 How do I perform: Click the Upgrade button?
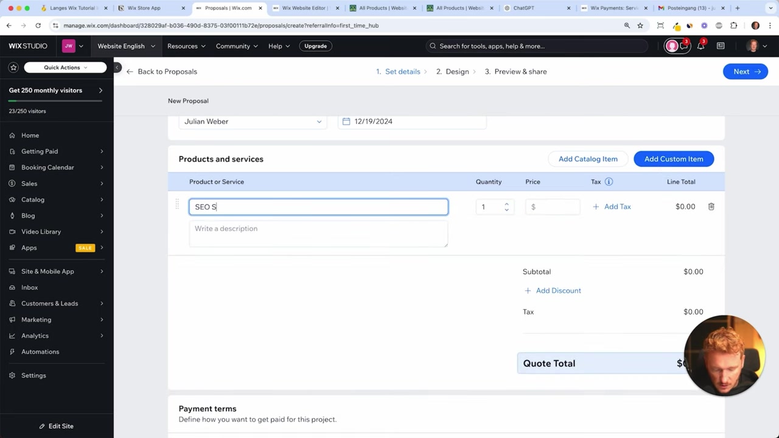point(315,46)
